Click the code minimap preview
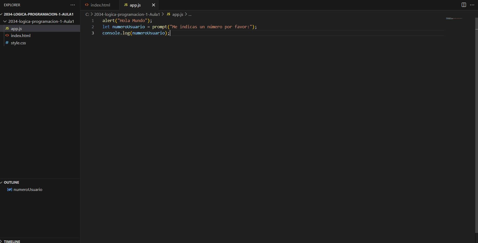Screen dimensions: 478x243 (454, 18)
